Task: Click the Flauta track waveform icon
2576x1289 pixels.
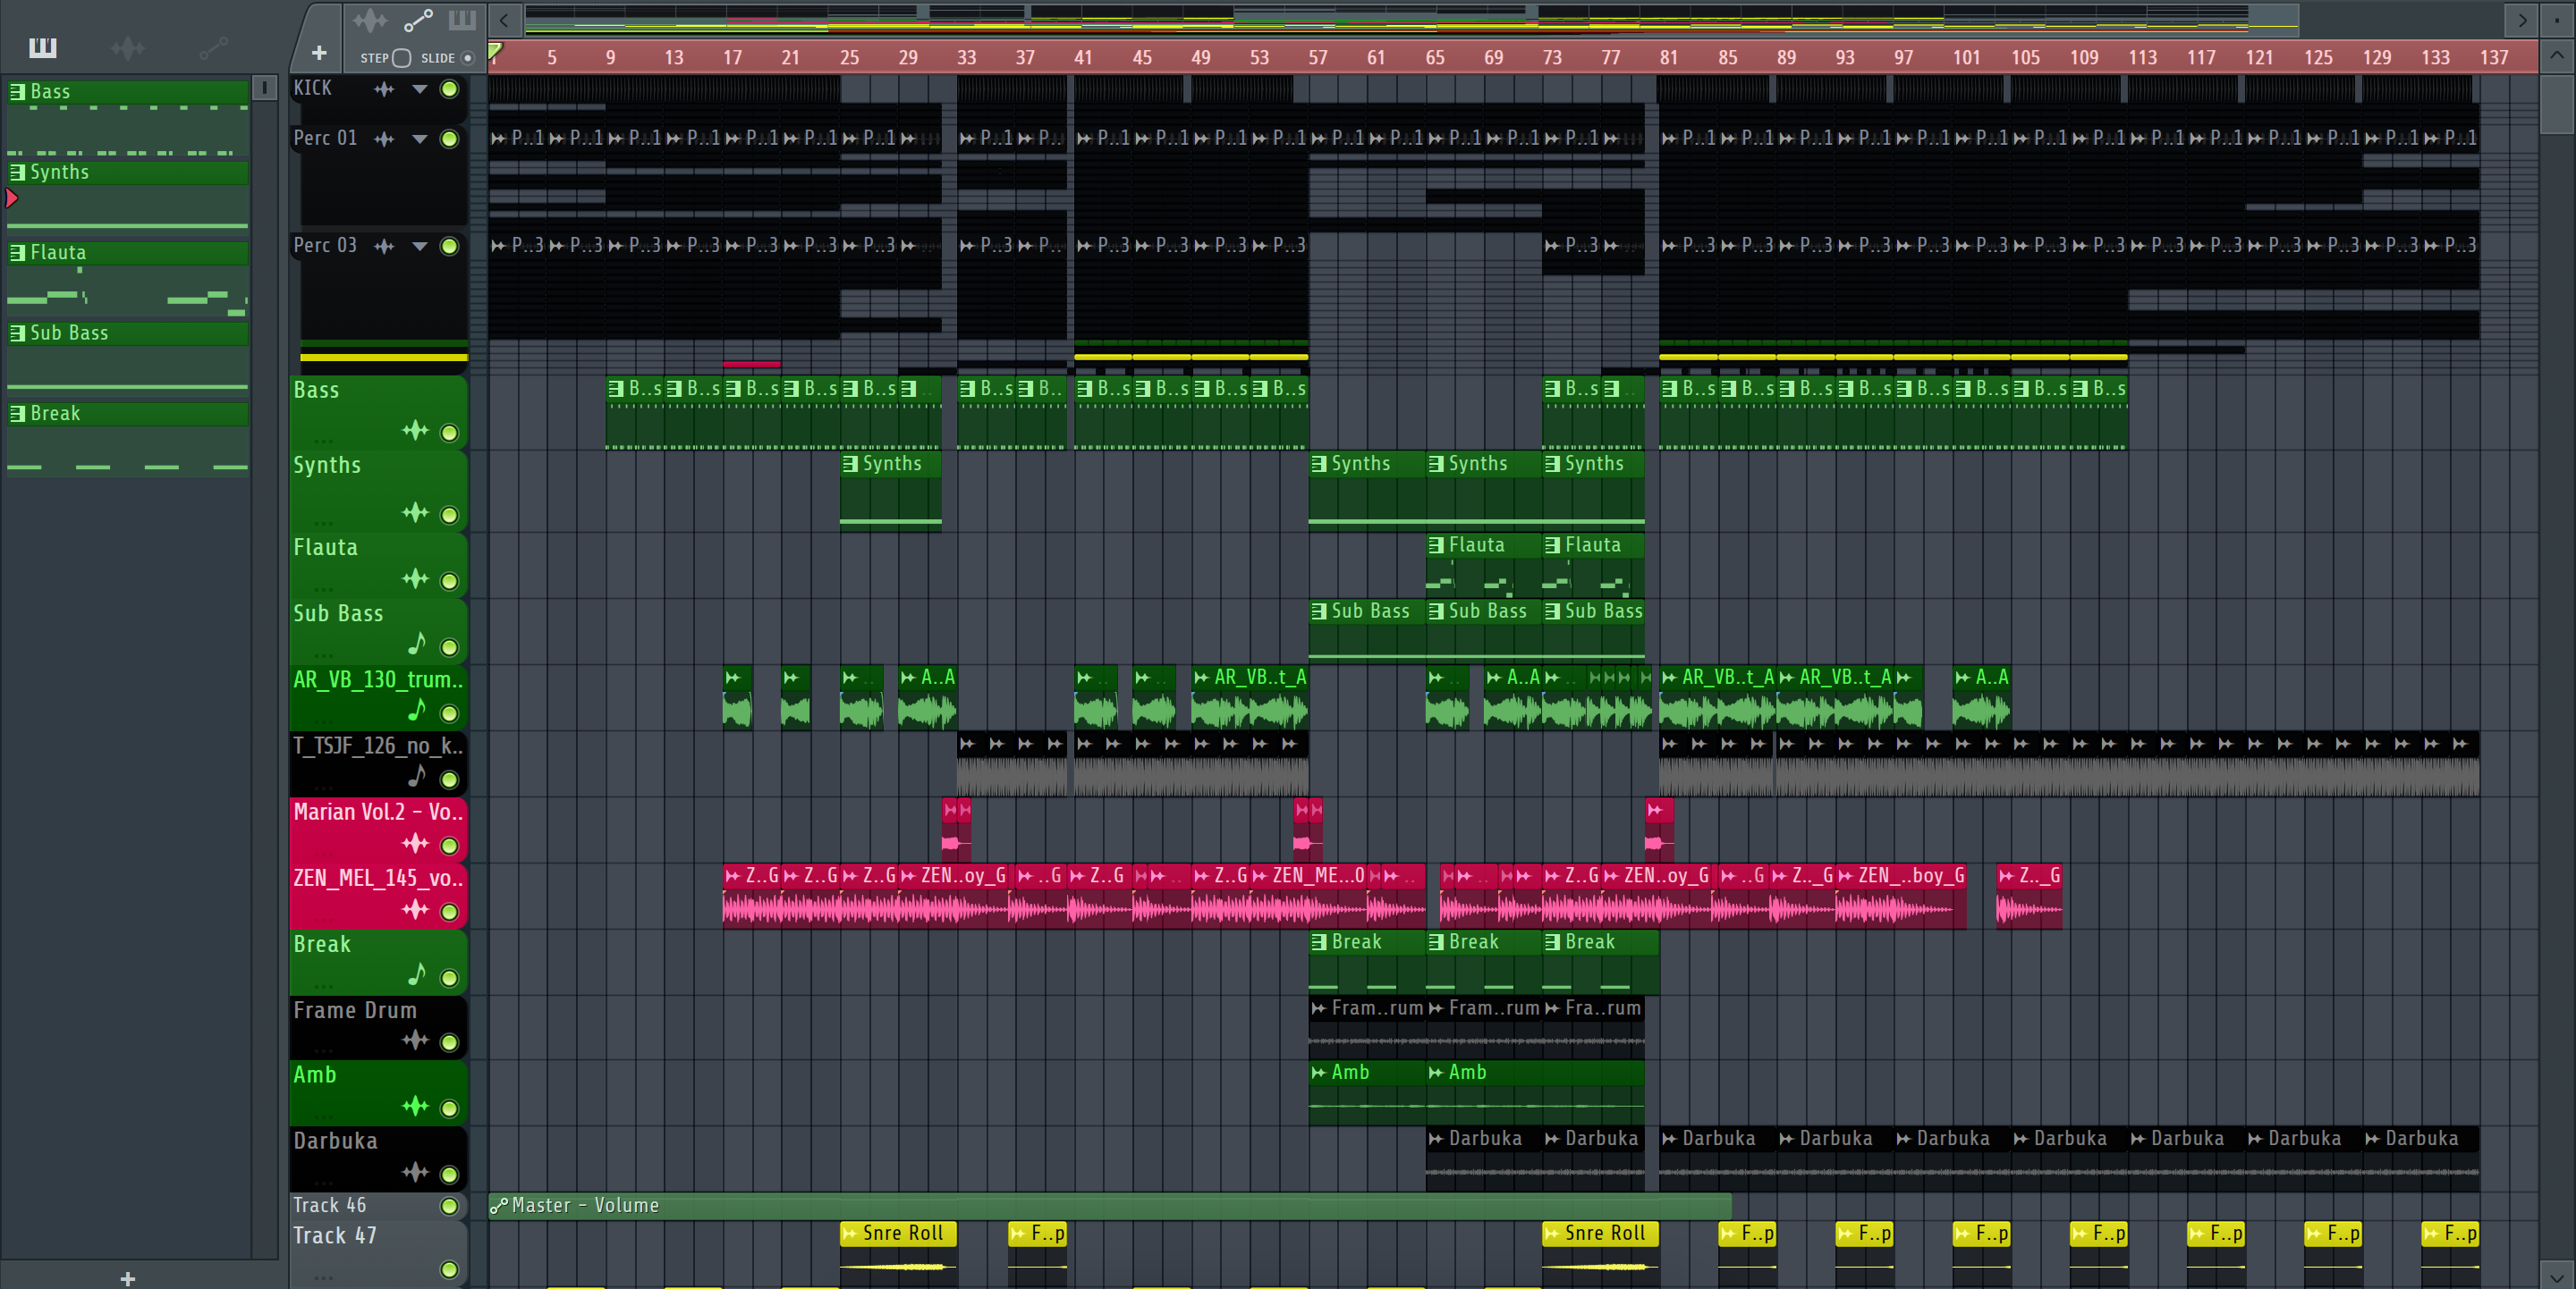Action: click(x=415, y=579)
